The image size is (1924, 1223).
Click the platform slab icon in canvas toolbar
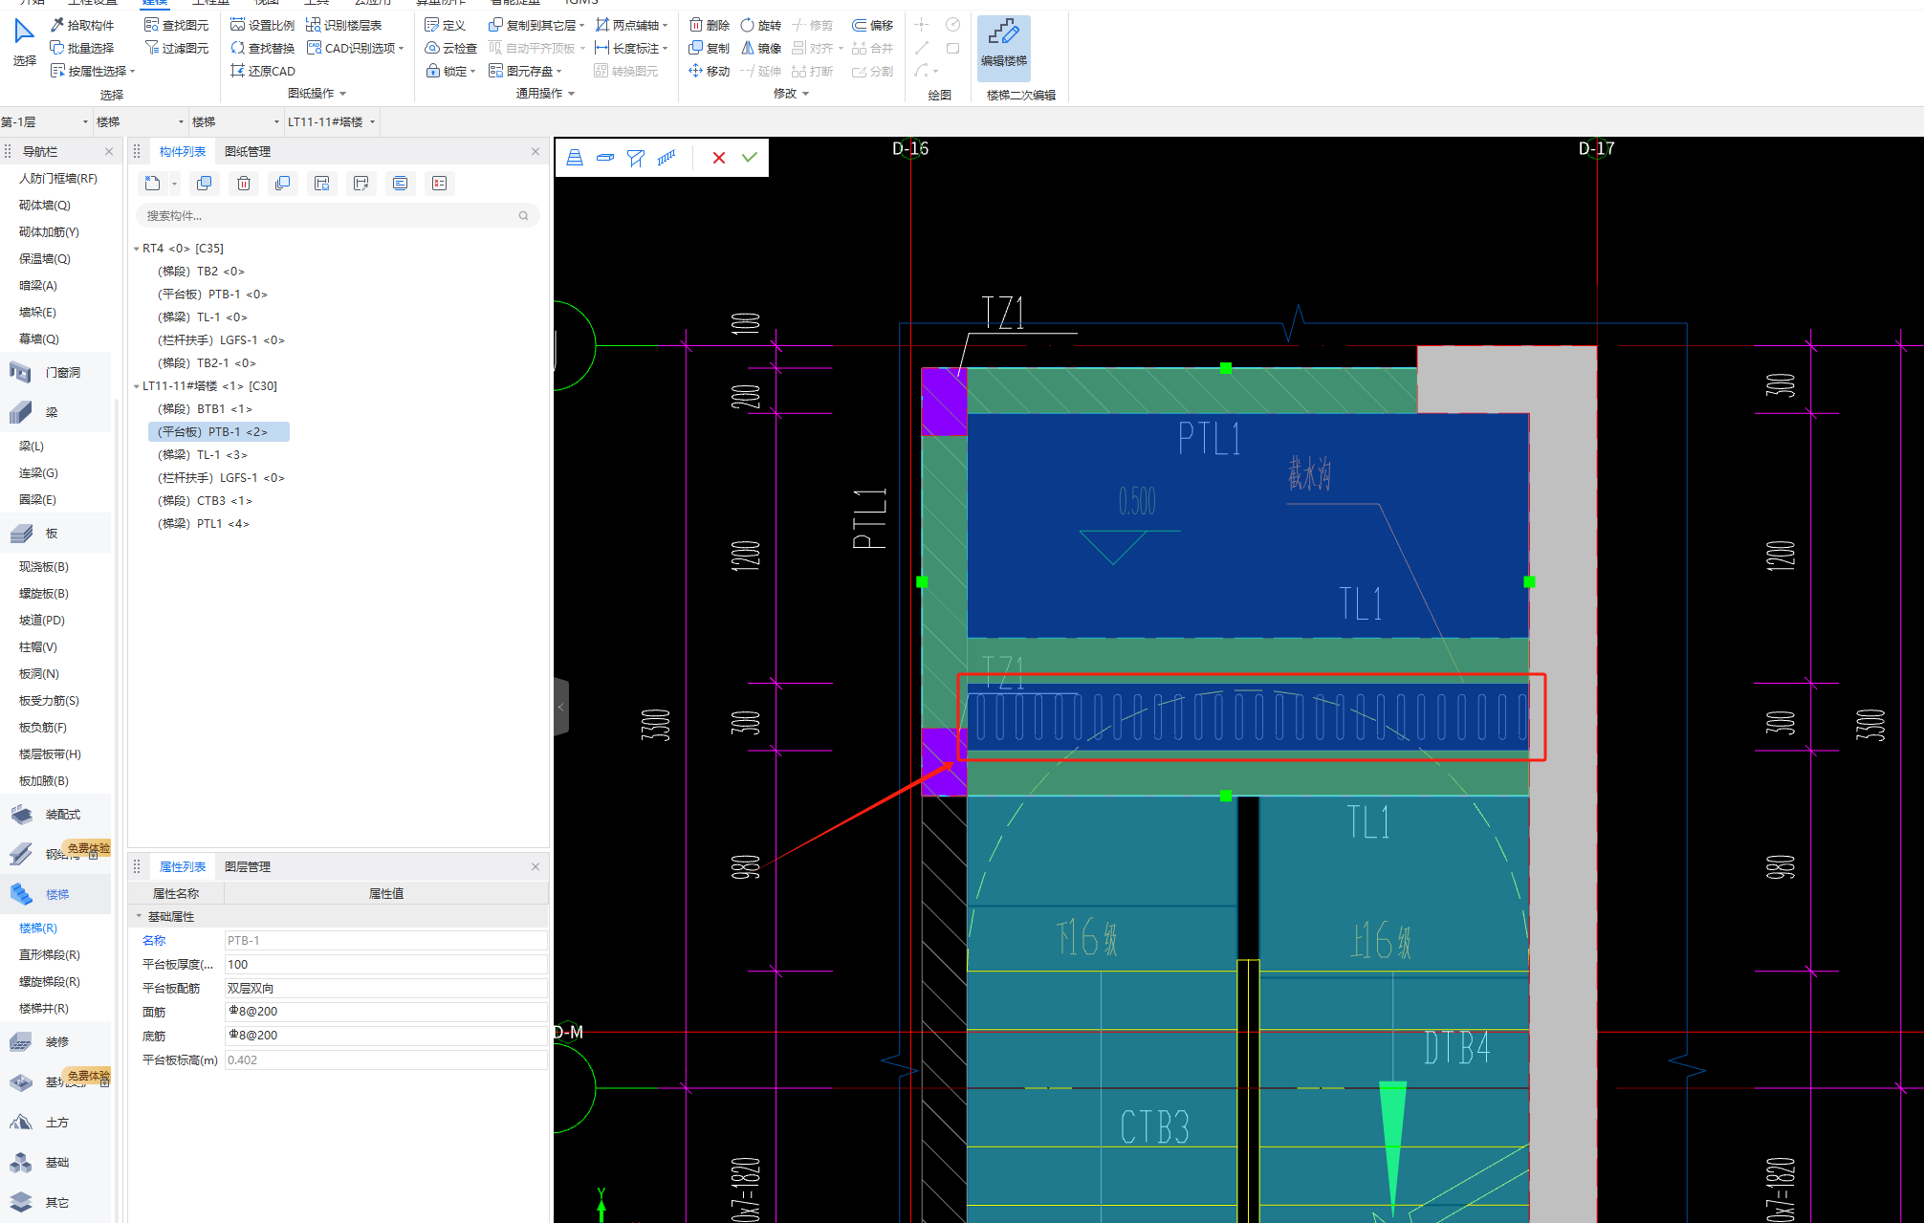(x=605, y=158)
